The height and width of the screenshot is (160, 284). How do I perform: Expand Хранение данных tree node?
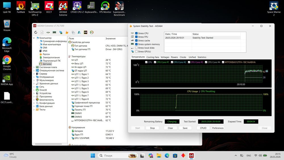(34, 84)
